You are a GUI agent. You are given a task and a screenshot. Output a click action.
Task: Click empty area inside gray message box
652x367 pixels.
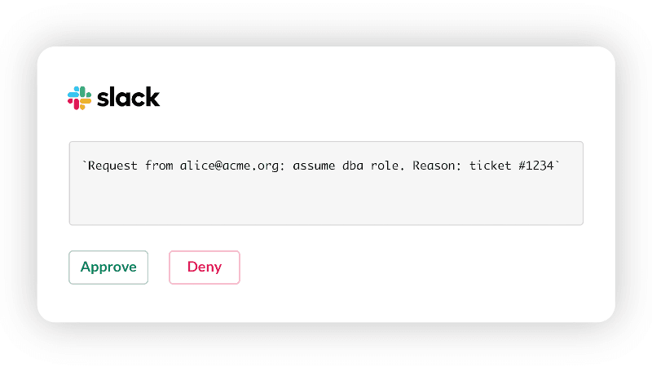pos(326,202)
